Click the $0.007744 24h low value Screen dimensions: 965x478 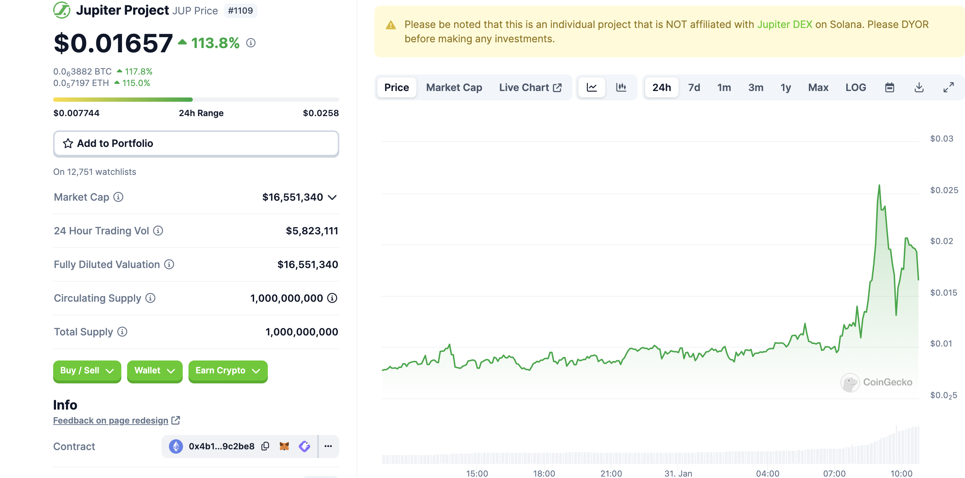point(76,113)
